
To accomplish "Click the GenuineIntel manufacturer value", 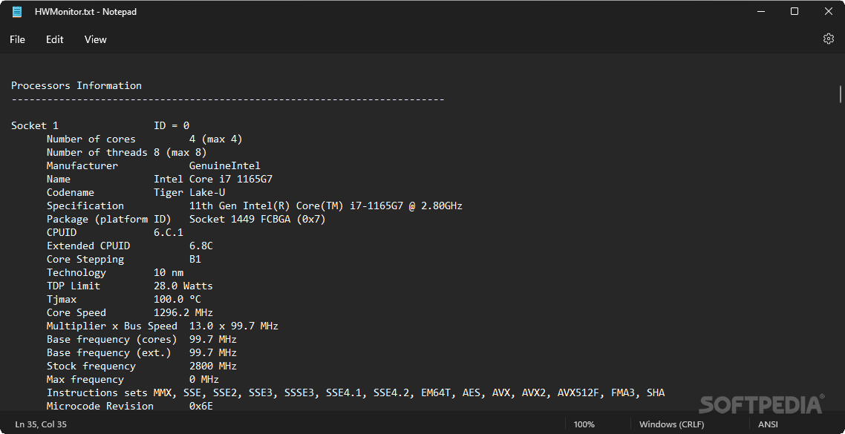I will [x=225, y=166].
